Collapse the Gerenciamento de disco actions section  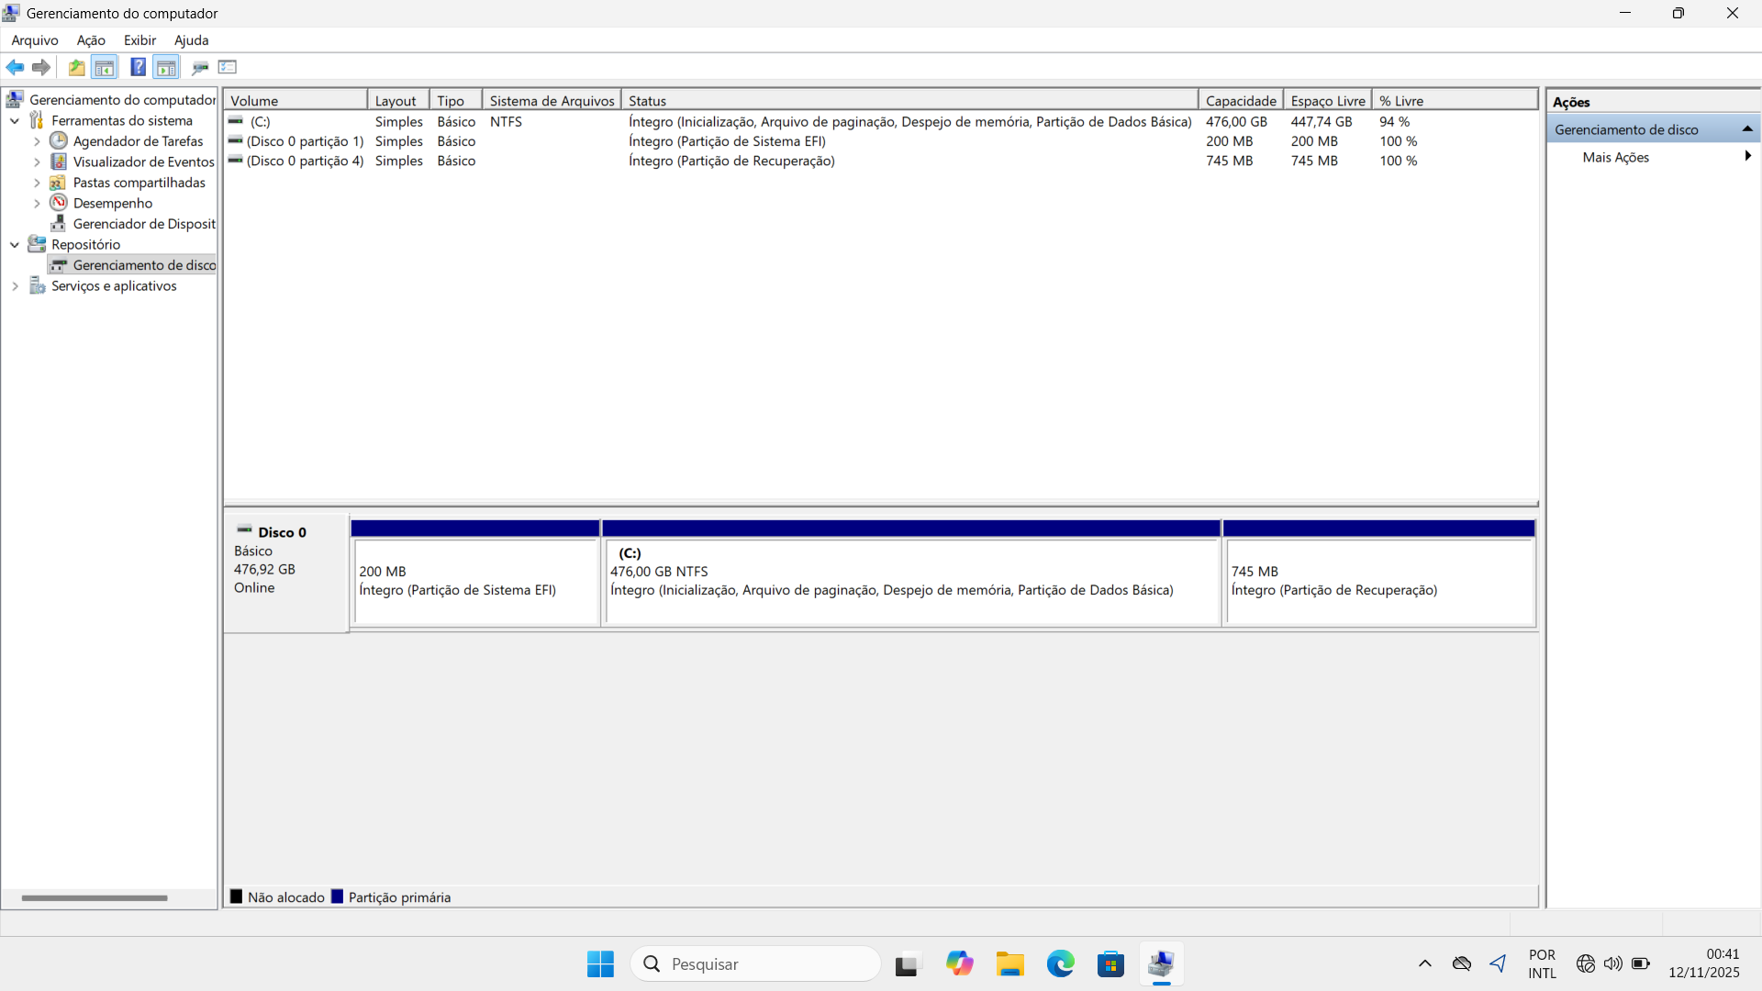(x=1747, y=129)
